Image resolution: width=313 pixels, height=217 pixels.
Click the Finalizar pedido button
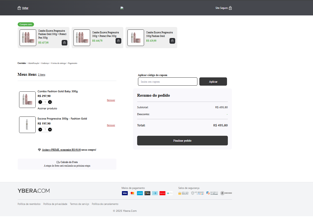click(182, 141)
